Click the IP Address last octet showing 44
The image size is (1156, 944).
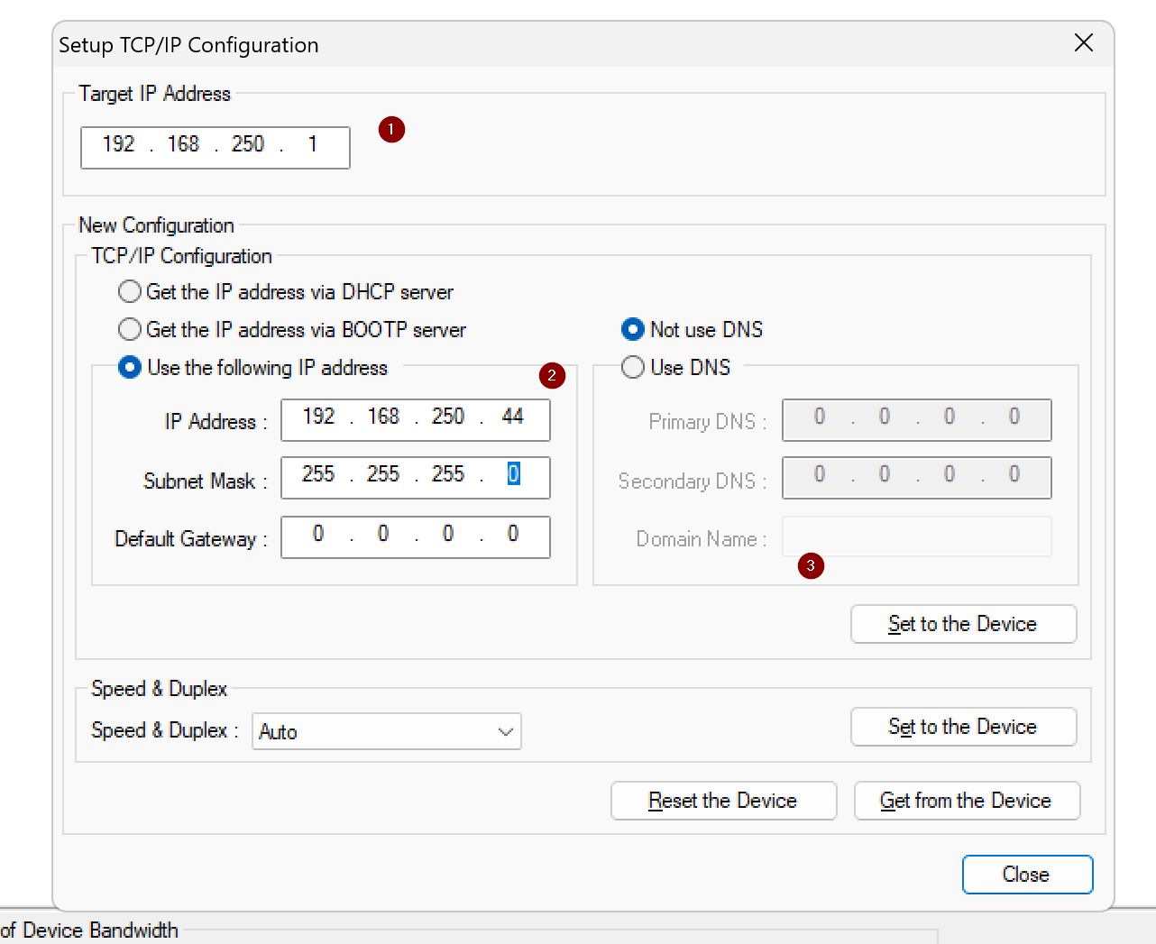[x=512, y=417]
